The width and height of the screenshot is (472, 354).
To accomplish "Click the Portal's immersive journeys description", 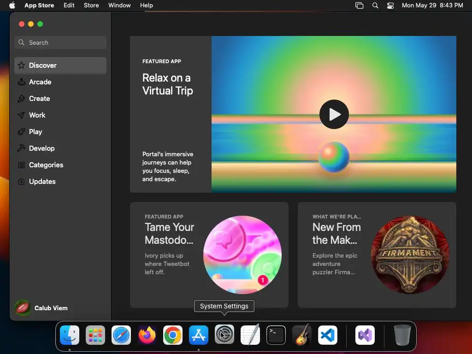I will pos(168,166).
